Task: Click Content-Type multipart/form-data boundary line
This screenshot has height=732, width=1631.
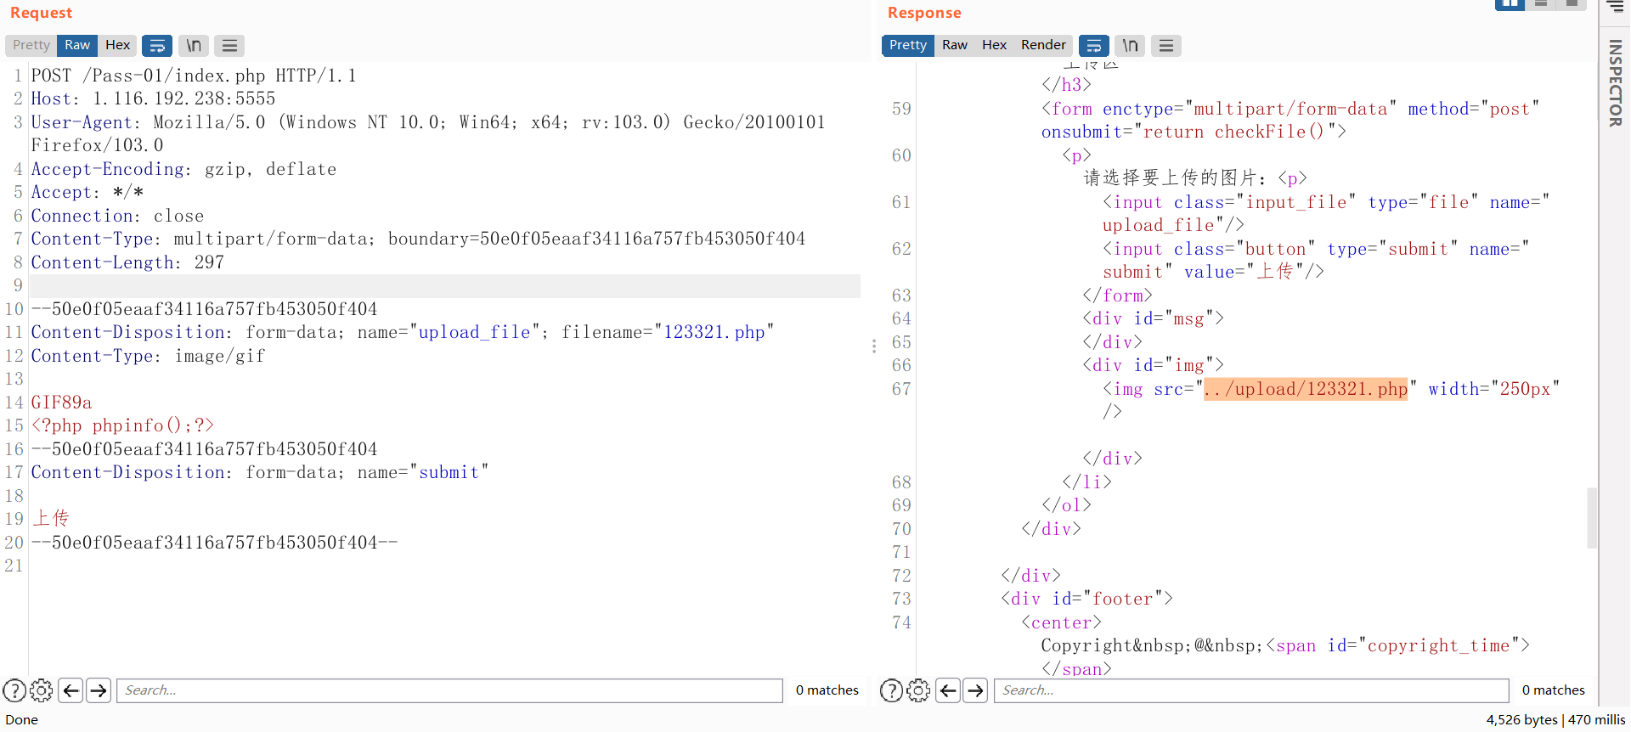Action: click(x=418, y=239)
